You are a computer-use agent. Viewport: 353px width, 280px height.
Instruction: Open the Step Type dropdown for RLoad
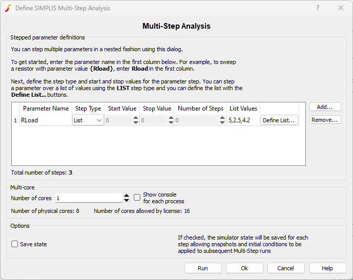[x=88, y=120]
